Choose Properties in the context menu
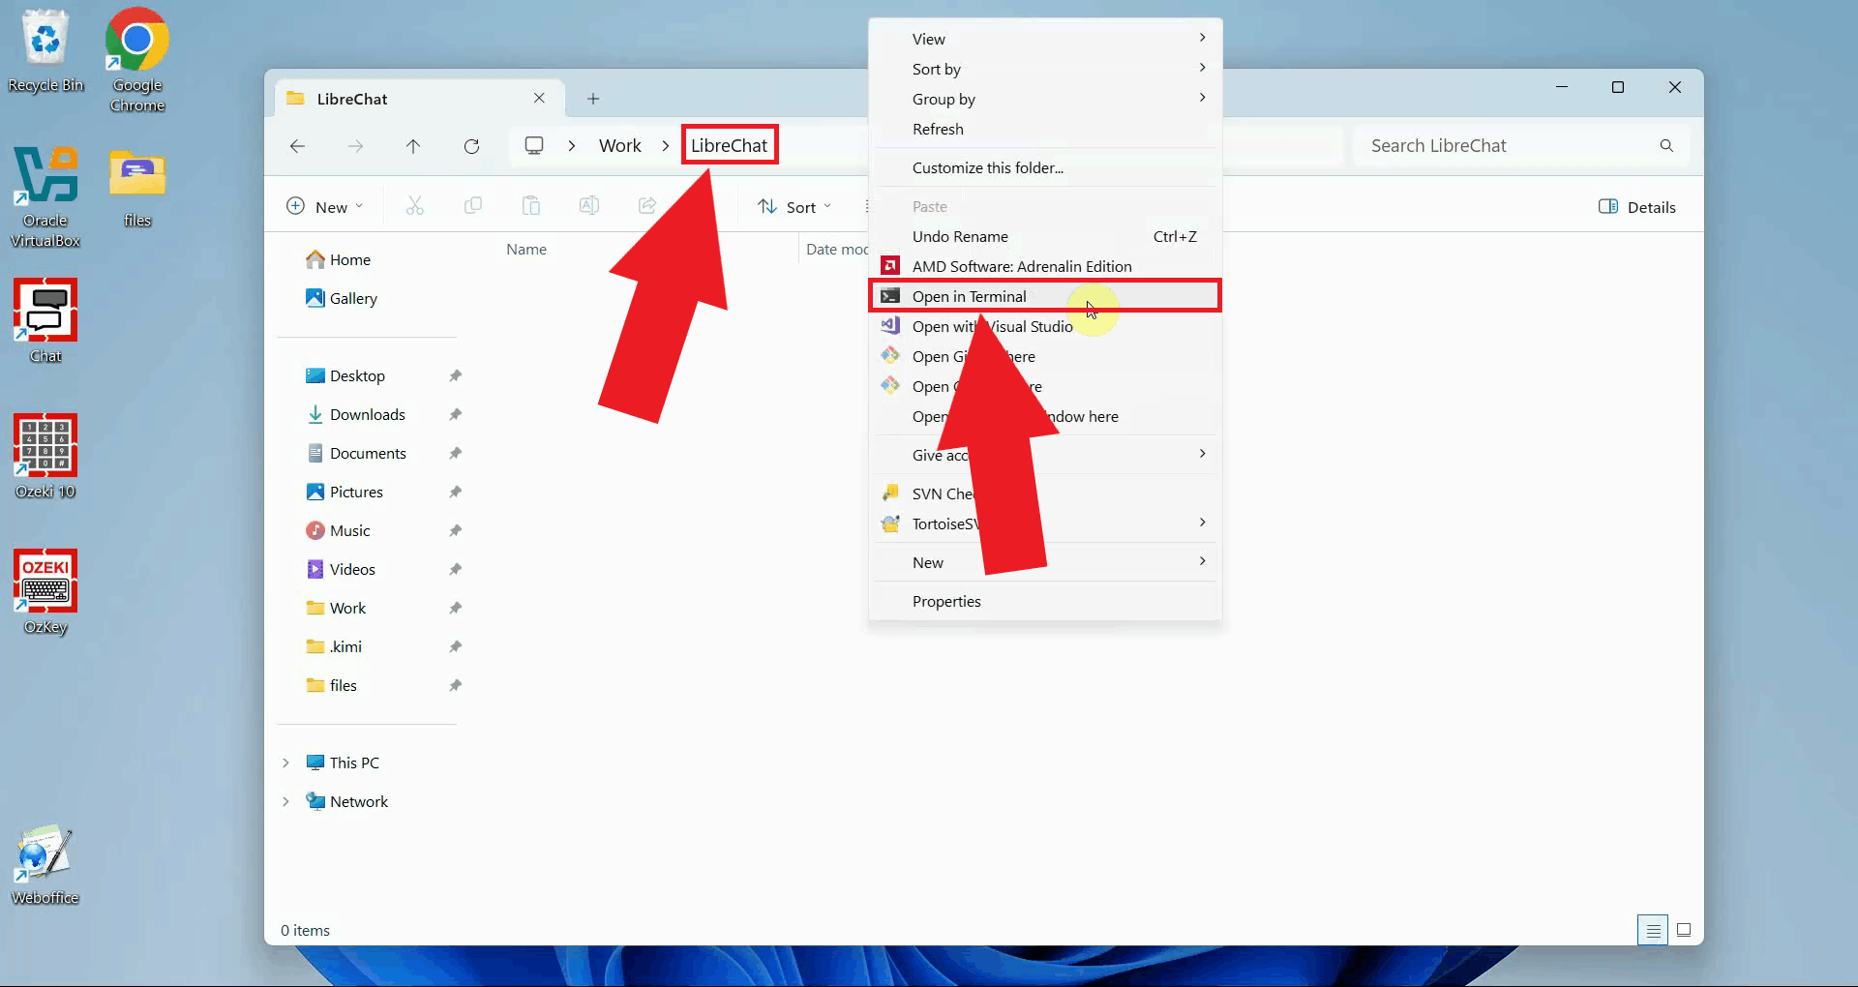Viewport: 1858px width, 987px height. [x=945, y=601]
